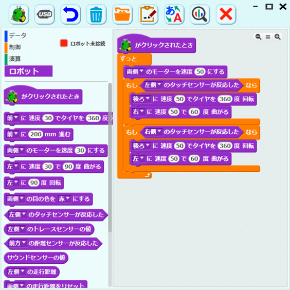Click the blue undo arrow button

click(x=70, y=14)
